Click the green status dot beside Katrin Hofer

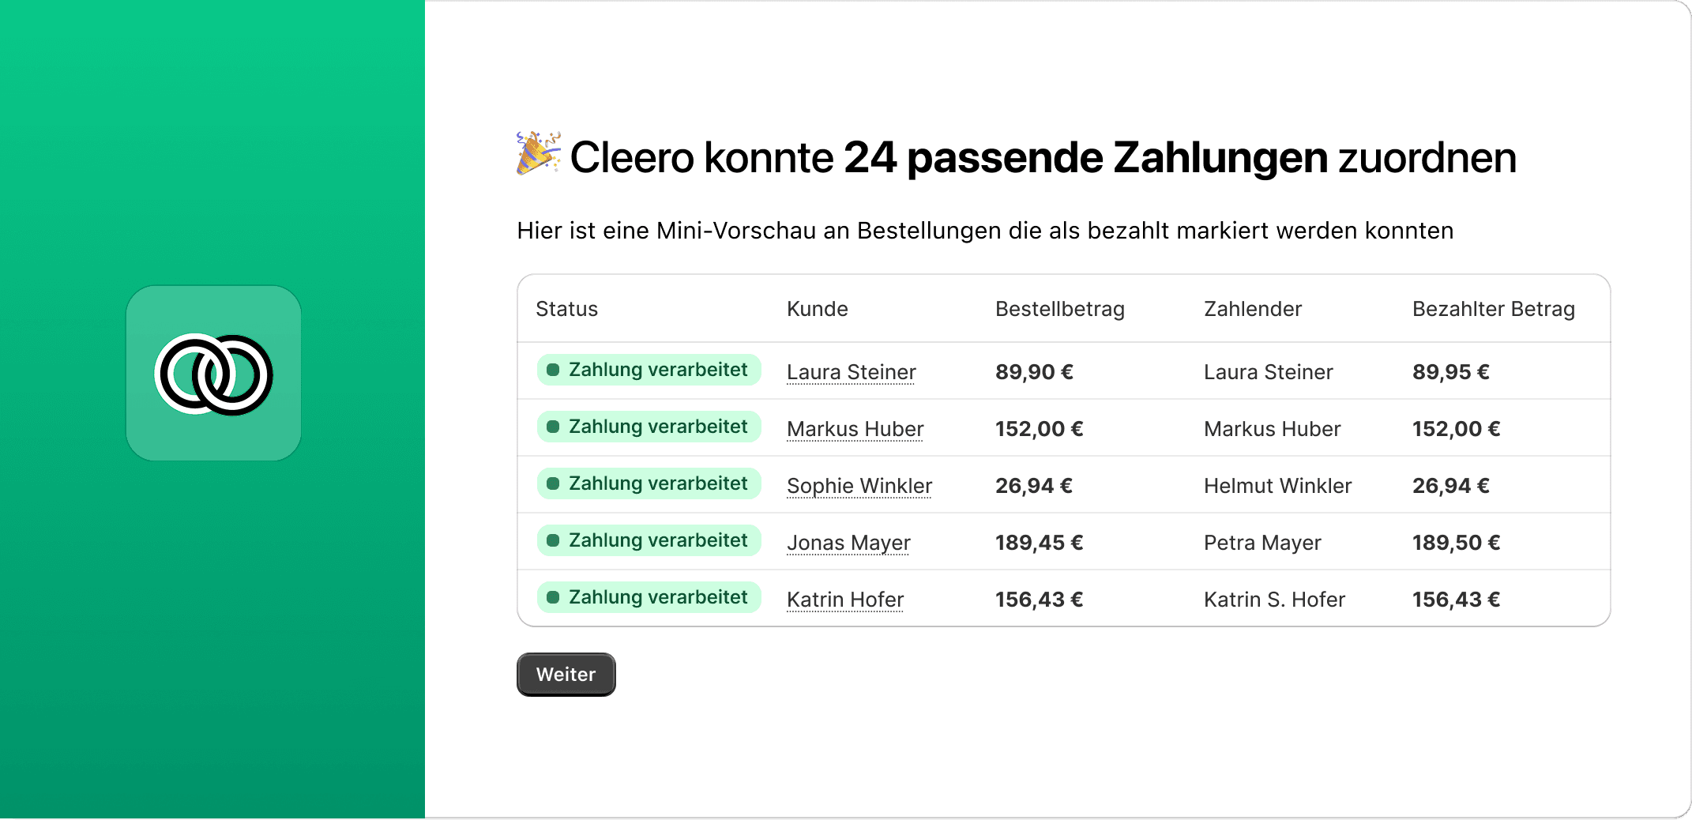(x=554, y=596)
